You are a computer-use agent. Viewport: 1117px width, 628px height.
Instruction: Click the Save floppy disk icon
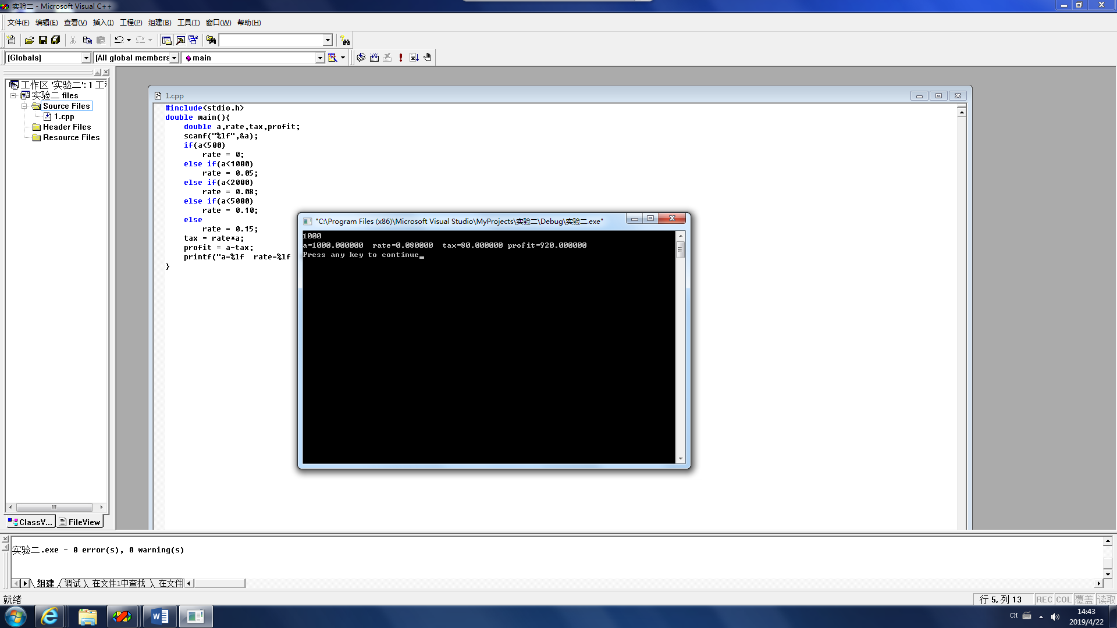(x=42, y=40)
